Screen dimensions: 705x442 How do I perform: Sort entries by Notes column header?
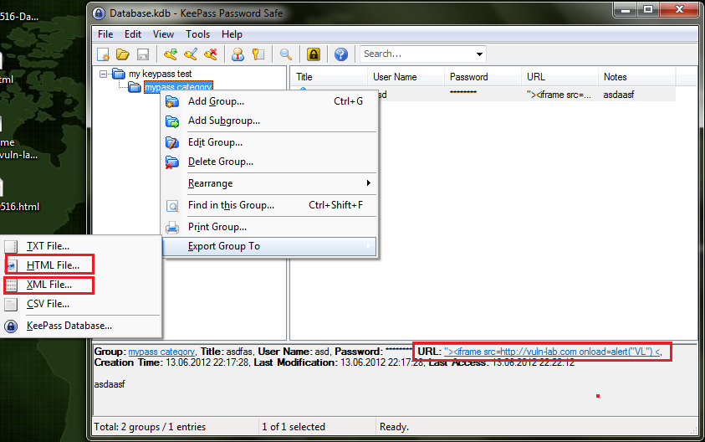(x=636, y=77)
